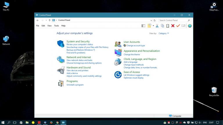This screenshot has width=223, height=125.
Task: Open the views dropdown arrow in toolbar
Action: pos(153,26)
